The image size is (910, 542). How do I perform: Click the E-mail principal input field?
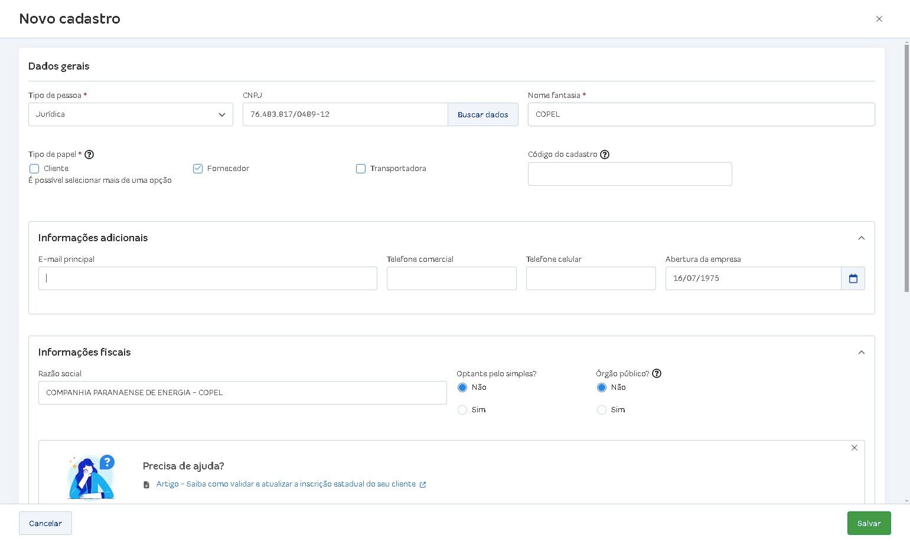[x=208, y=278]
